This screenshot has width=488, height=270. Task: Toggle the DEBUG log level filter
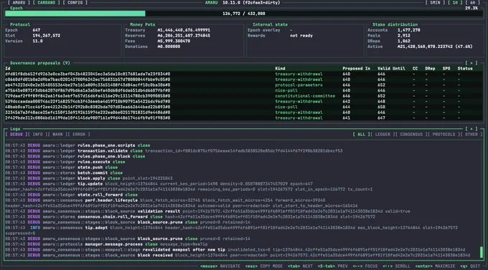coord(17,135)
